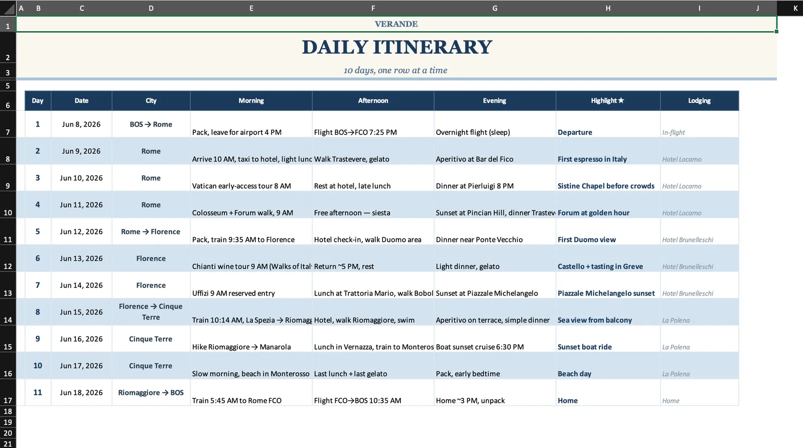Image resolution: width=803 pixels, height=448 pixels.
Task: Select row 7 header
Action: tap(8, 124)
